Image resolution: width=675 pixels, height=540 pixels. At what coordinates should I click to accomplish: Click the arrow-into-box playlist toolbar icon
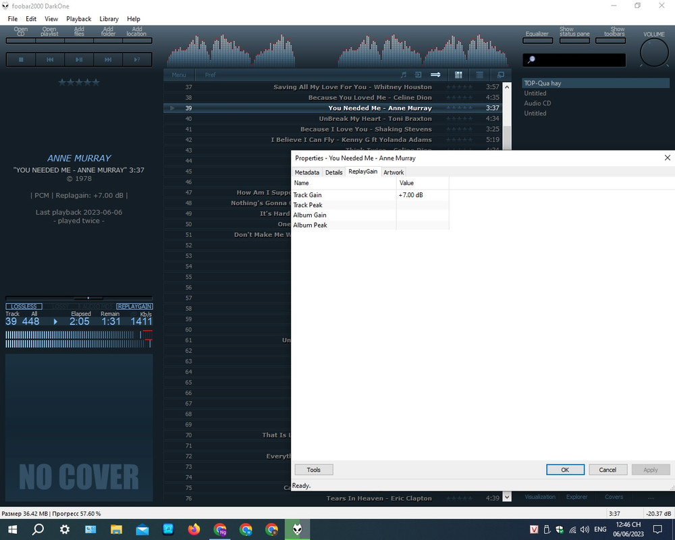click(418, 74)
